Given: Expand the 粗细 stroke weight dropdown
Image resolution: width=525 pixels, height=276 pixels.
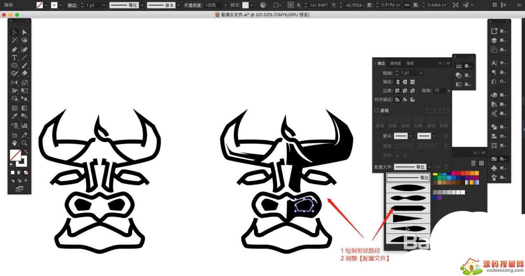Looking at the screenshot, I should point(421,73).
